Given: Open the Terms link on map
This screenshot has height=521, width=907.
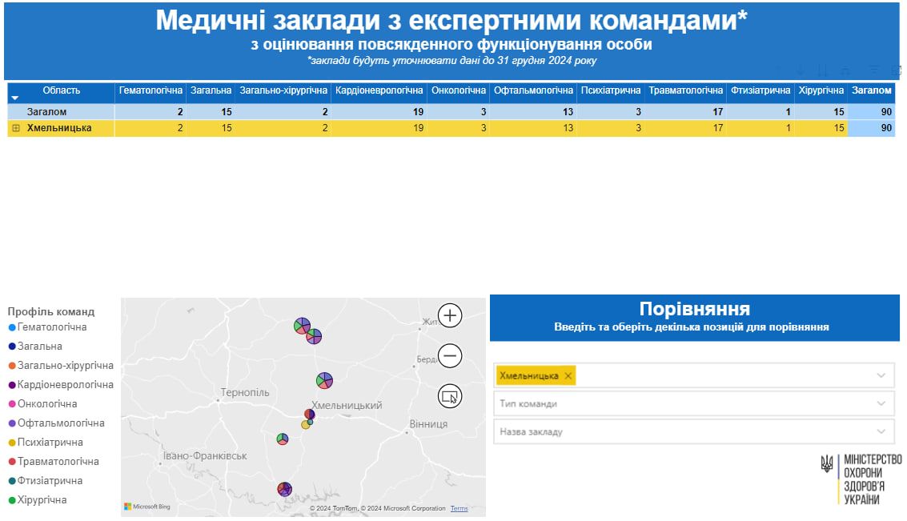Looking at the screenshot, I should [x=459, y=508].
